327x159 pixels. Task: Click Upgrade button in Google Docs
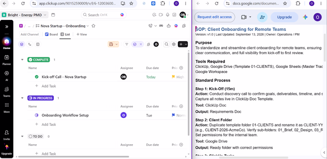click(x=284, y=17)
